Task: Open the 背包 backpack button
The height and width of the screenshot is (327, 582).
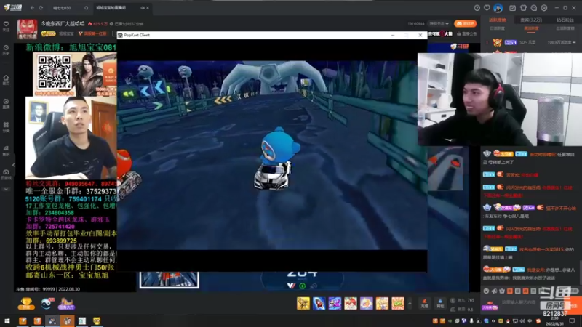Action: click(440, 303)
